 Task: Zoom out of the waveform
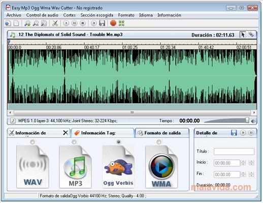pos(36,23)
